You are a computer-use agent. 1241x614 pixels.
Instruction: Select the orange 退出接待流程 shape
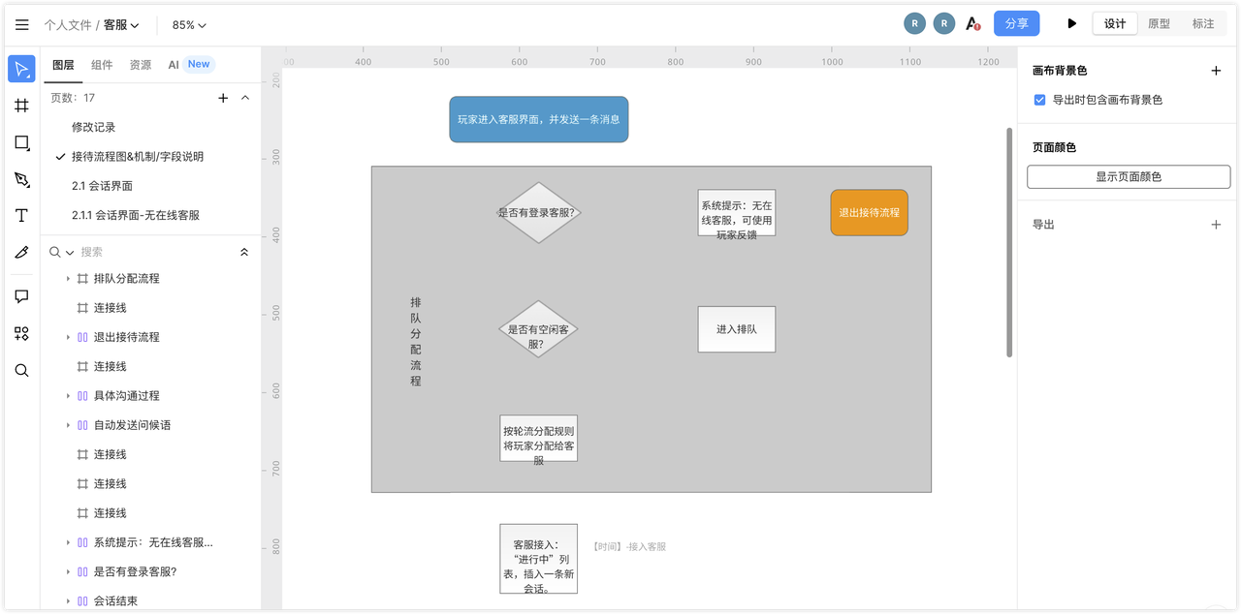869,212
